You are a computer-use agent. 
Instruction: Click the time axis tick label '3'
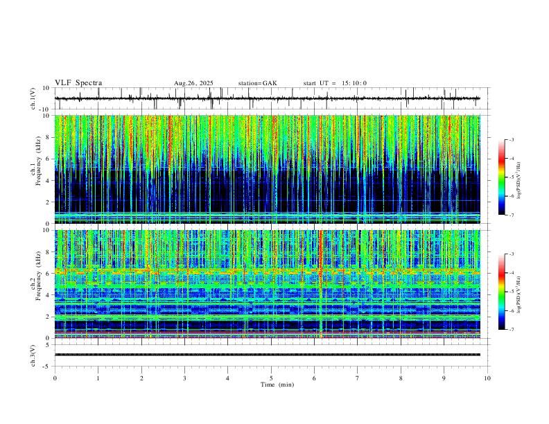click(x=184, y=378)
